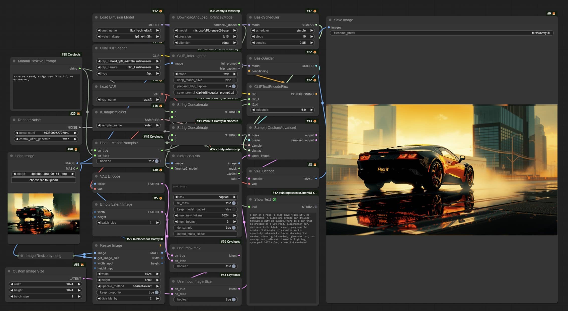Click the NOISE output port on RandomNoise

click(x=80, y=127)
